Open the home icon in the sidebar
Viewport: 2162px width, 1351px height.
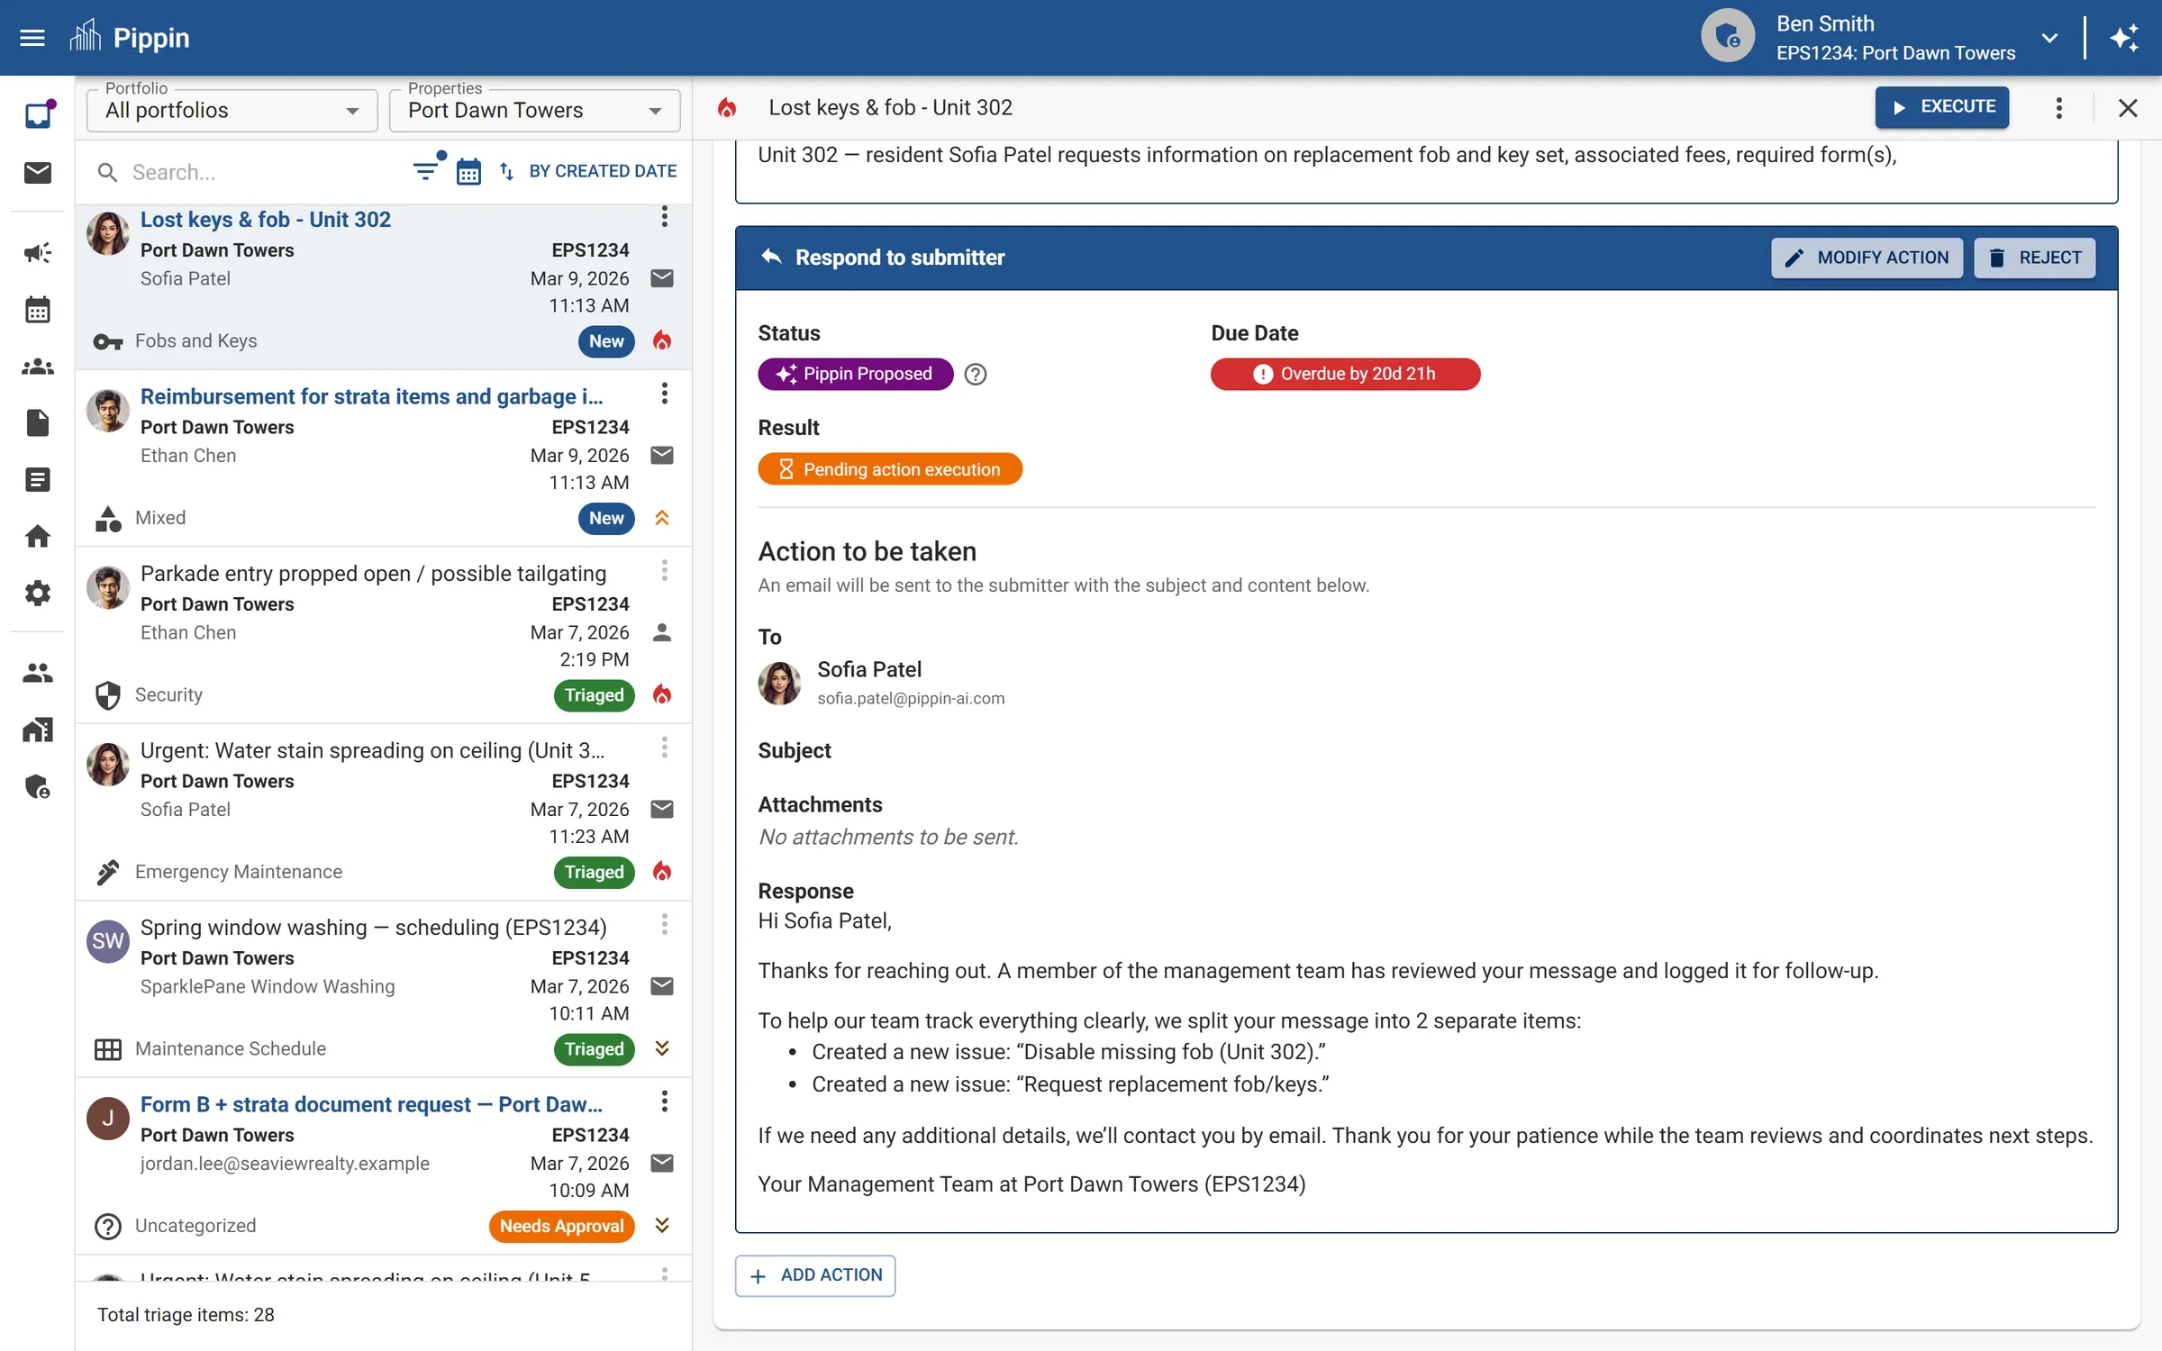(38, 536)
